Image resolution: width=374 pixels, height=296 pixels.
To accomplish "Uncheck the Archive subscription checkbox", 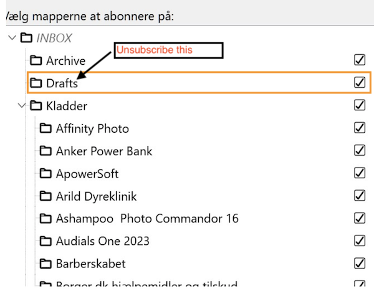I will point(359,60).
